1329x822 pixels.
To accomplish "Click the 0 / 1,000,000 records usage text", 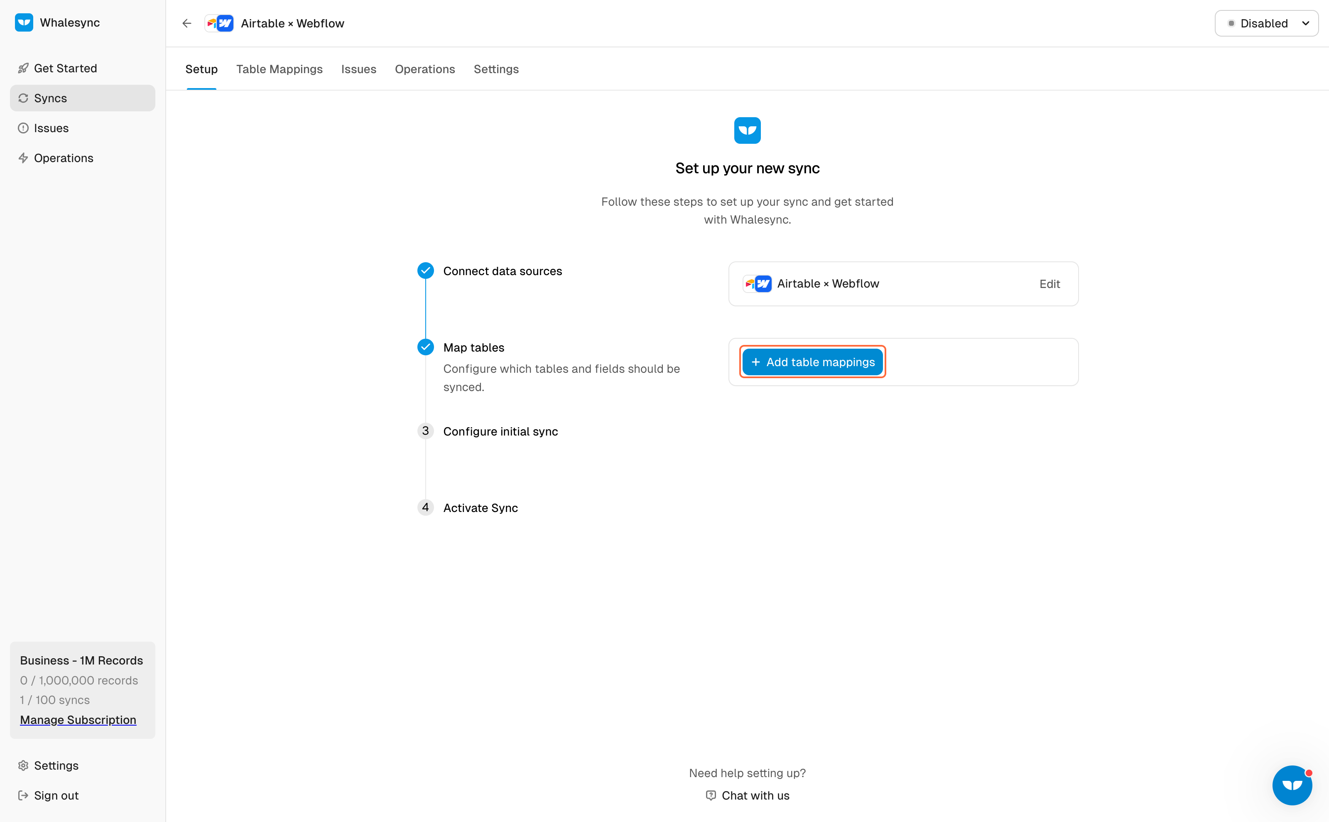I will [x=79, y=680].
